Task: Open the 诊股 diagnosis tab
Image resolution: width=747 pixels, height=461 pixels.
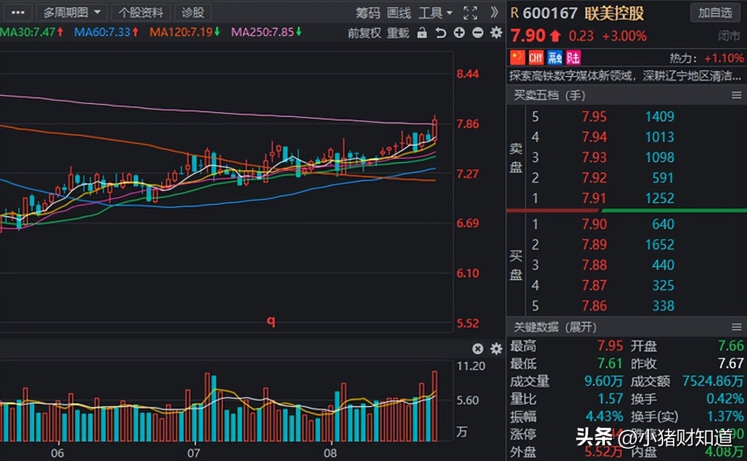Action: pos(193,12)
